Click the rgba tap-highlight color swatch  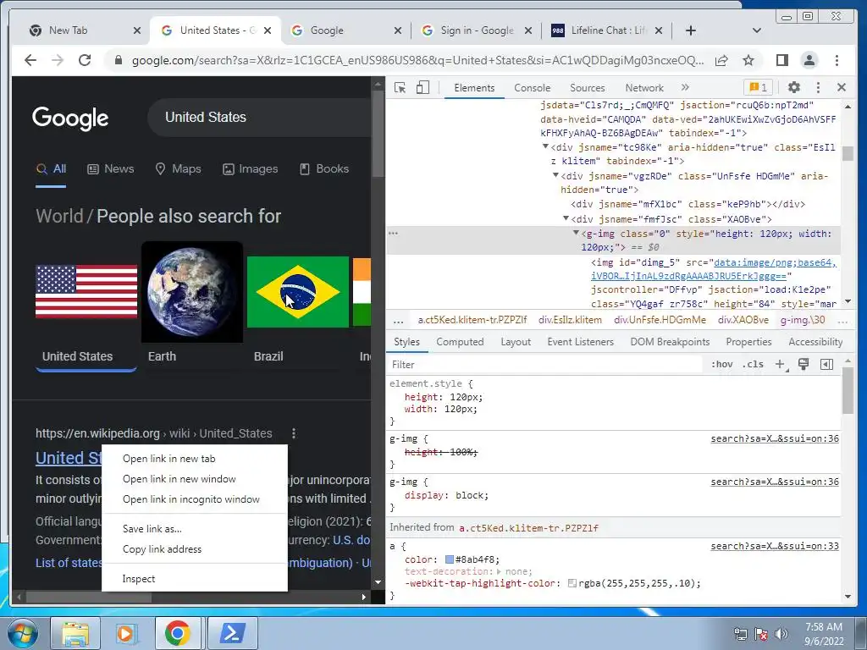pyautogui.click(x=572, y=583)
